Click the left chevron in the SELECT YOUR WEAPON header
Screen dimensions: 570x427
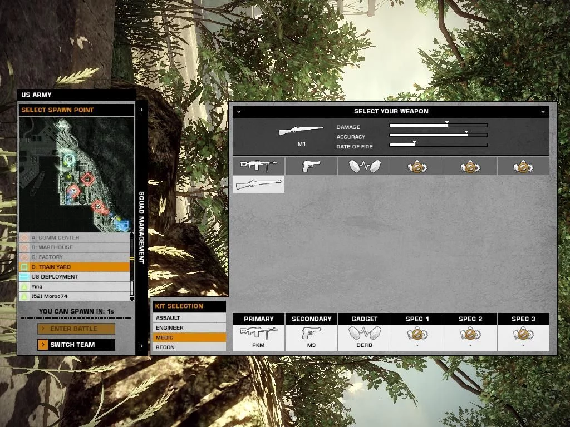point(239,111)
